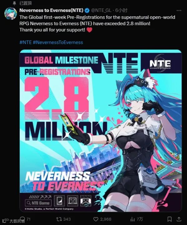Click the repost icon with 343
The width and height of the screenshot is (187, 225).
(x=59, y=219)
